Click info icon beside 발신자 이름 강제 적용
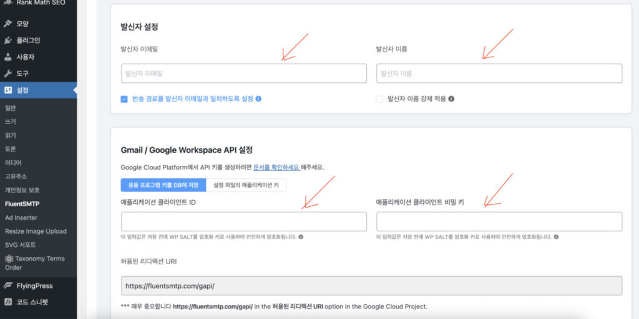 point(451,99)
